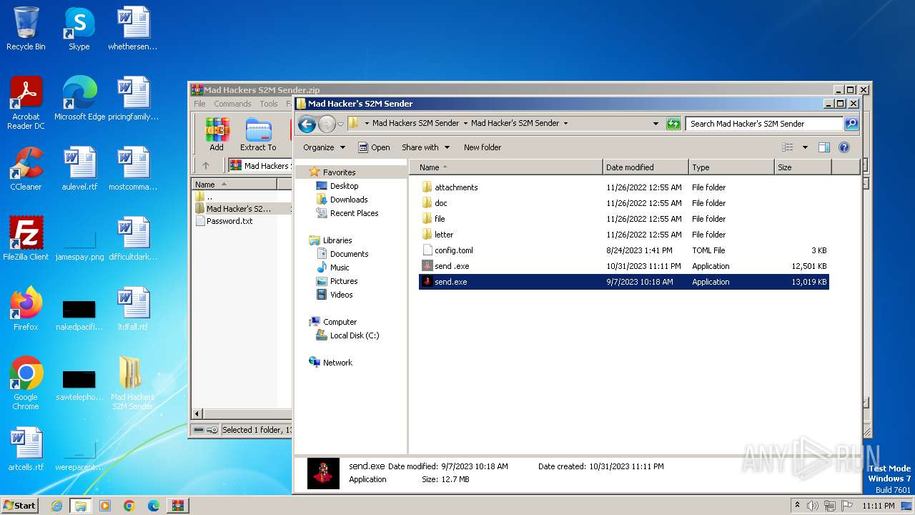The width and height of the screenshot is (915, 515).
Task: Expand the view options dropdown arrow
Action: pos(805,147)
